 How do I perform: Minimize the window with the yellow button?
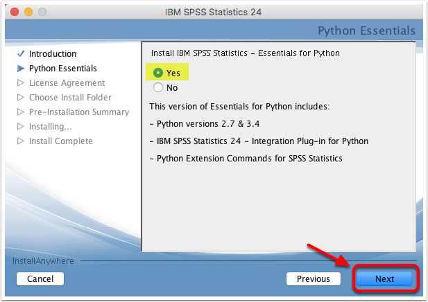(x=28, y=12)
